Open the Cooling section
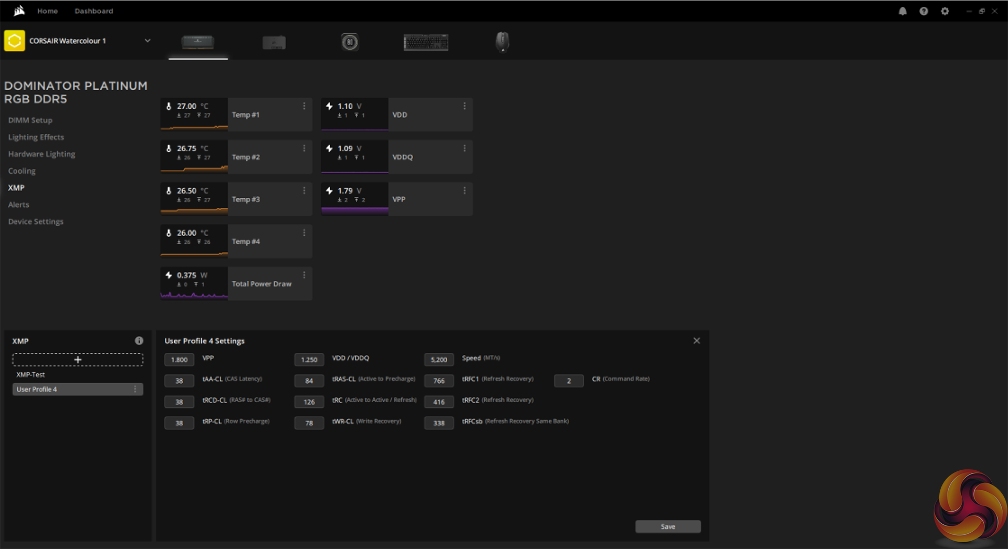Image resolution: width=1008 pixels, height=549 pixels. (22, 171)
